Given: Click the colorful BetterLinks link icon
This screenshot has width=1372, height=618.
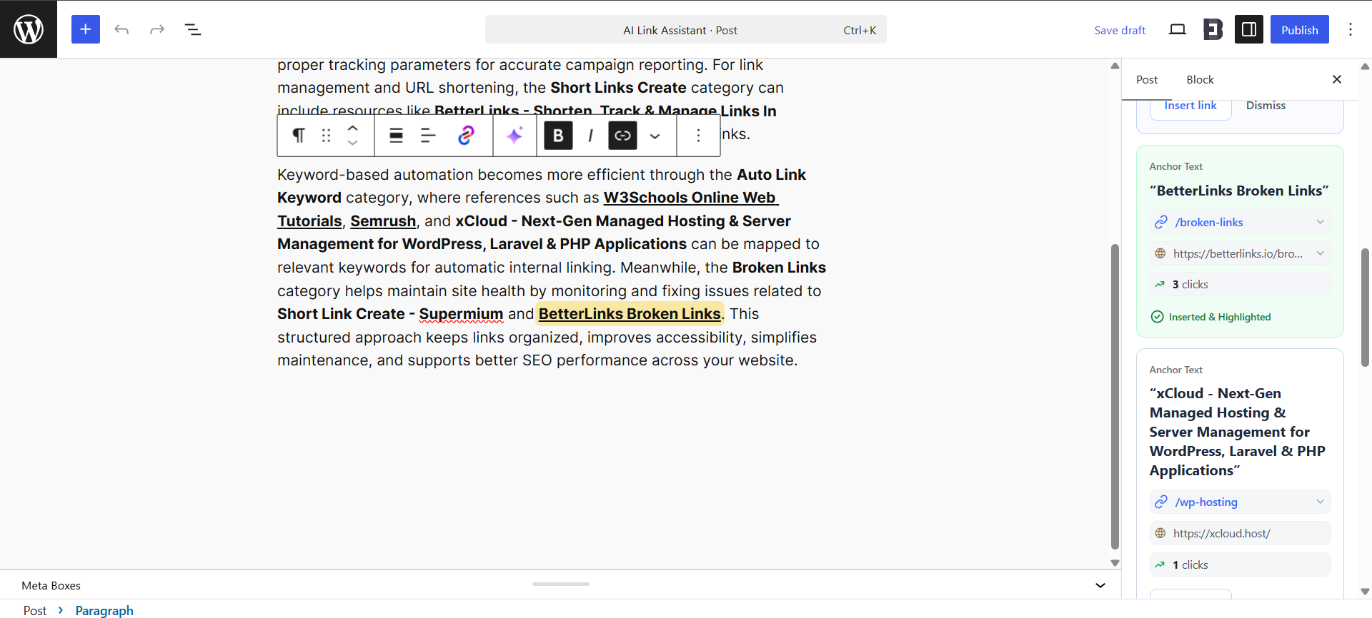Looking at the screenshot, I should click(466, 136).
